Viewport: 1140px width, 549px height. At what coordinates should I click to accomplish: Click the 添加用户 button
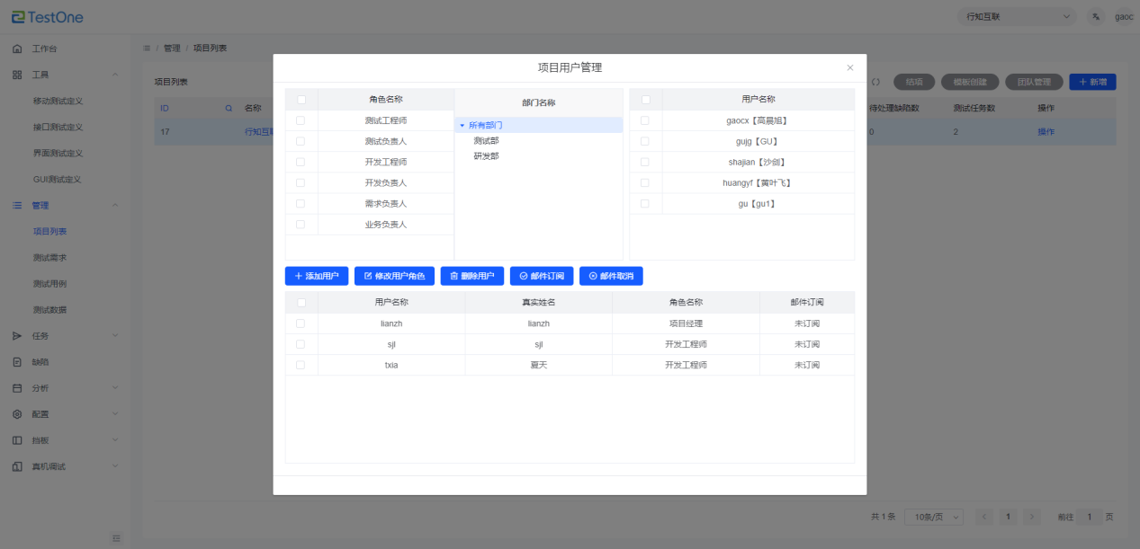coord(317,276)
